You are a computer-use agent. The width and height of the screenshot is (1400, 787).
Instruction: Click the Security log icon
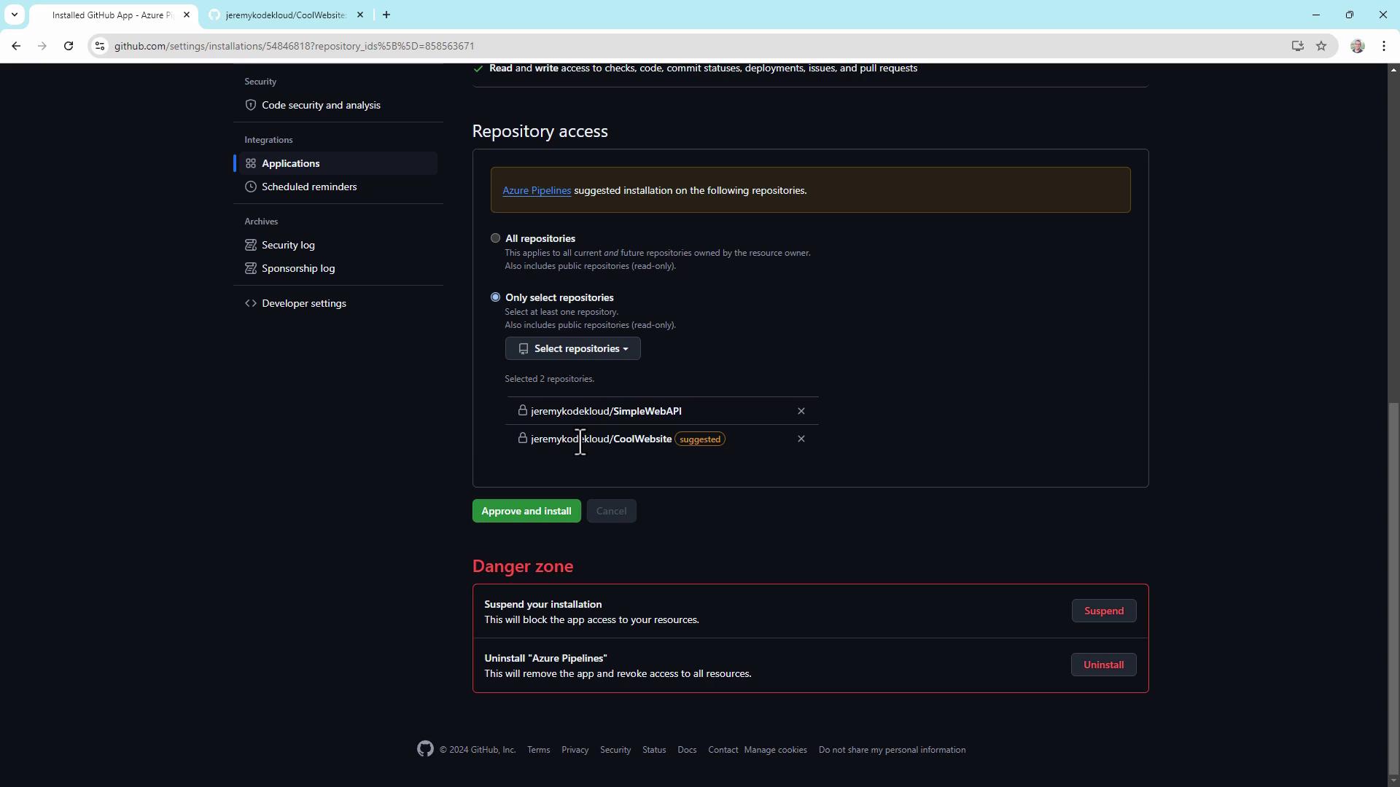click(251, 245)
